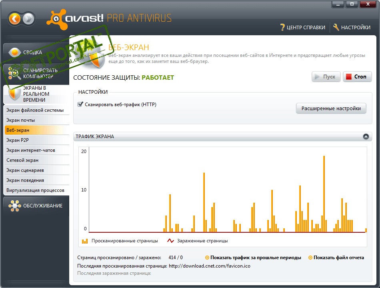380x288 pixels.
Task: Go back with the orange arrow button
Action: 15,19
